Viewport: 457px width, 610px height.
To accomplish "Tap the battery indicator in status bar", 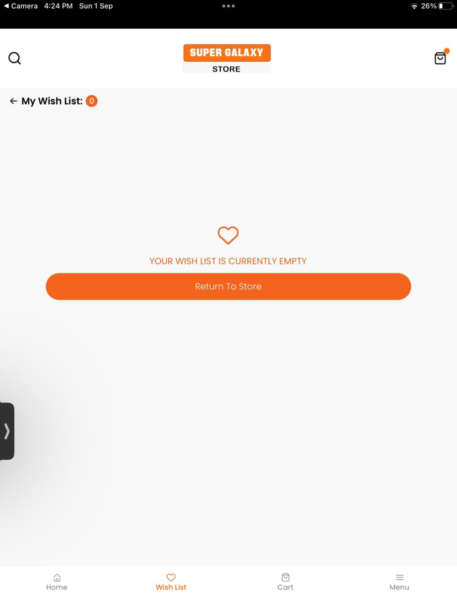I will click(x=446, y=6).
